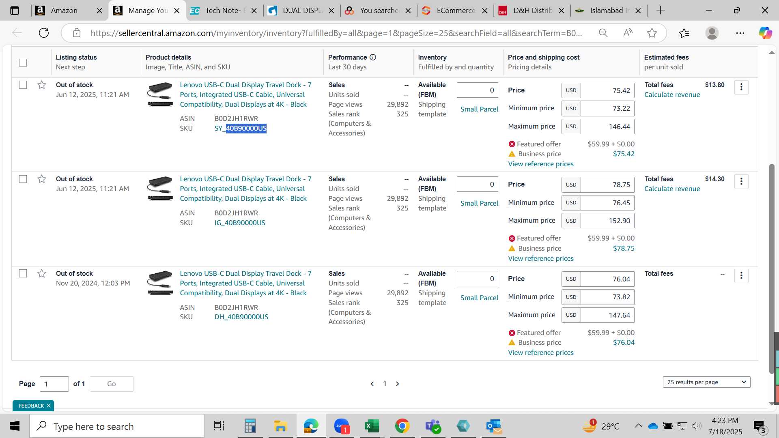The image size is (779, 438).
Task: Open Small Parcel shipping template for IG_40B90000US
Action: coord(479,203)
